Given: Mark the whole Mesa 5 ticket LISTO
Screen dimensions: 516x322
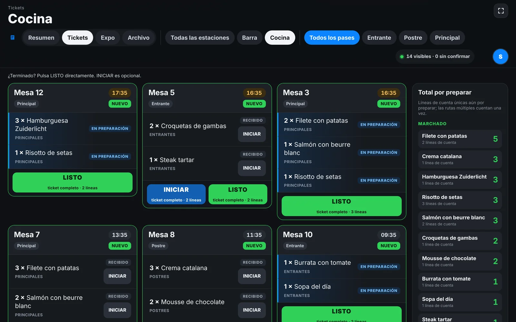Looking at the screenshot, I should pyautogui.click(x=238, y=194).
